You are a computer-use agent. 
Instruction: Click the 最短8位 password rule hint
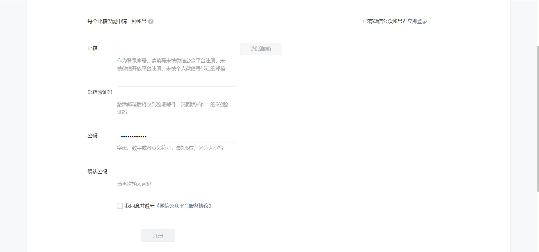click(x=185, y=148)
